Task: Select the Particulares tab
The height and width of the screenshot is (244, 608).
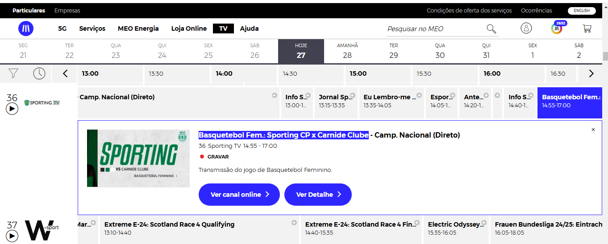Action: click(29, 10)
